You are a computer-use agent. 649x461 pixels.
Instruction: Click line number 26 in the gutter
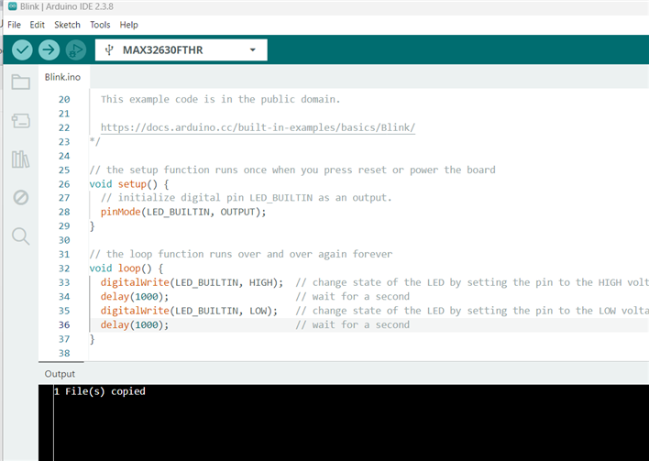coord(64,184)
